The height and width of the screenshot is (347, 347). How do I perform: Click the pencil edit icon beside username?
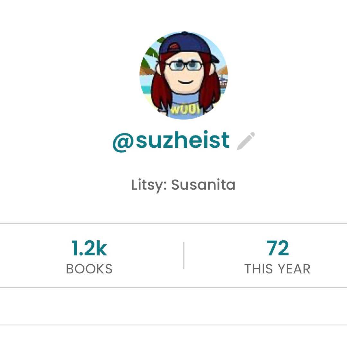pos(246,141)
